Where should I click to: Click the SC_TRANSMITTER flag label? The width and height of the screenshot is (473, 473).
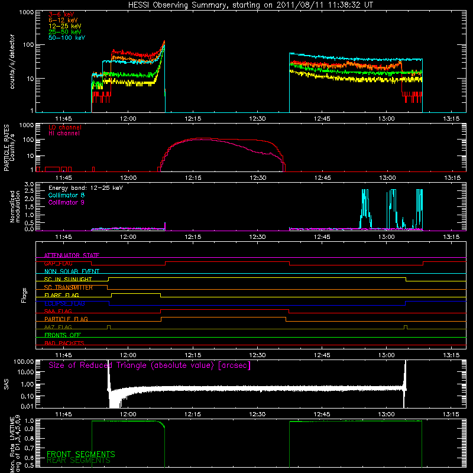click(69, 287)
